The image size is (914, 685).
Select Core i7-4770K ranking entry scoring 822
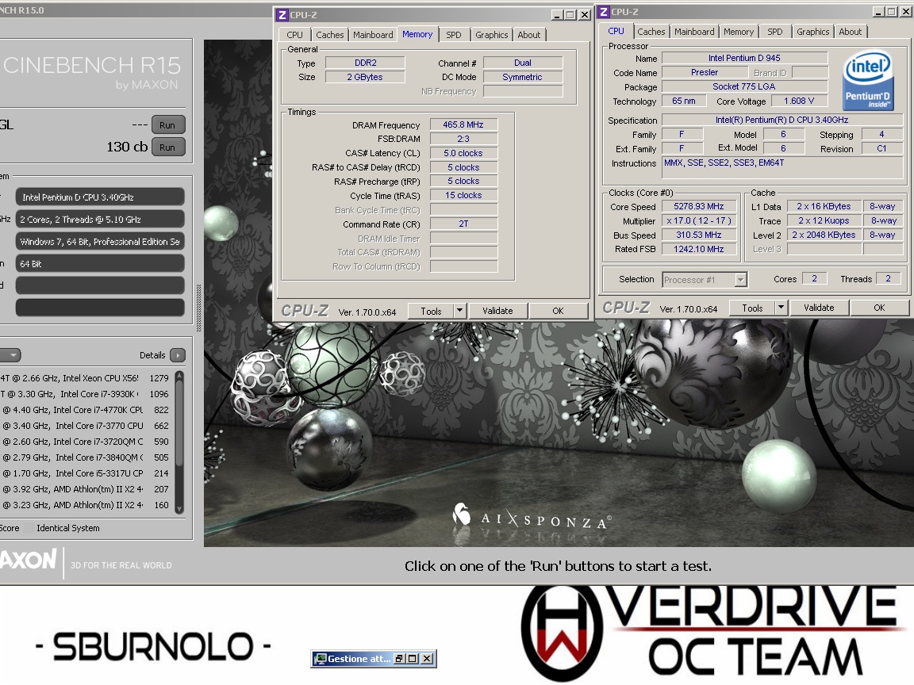(x=85, y=410)
